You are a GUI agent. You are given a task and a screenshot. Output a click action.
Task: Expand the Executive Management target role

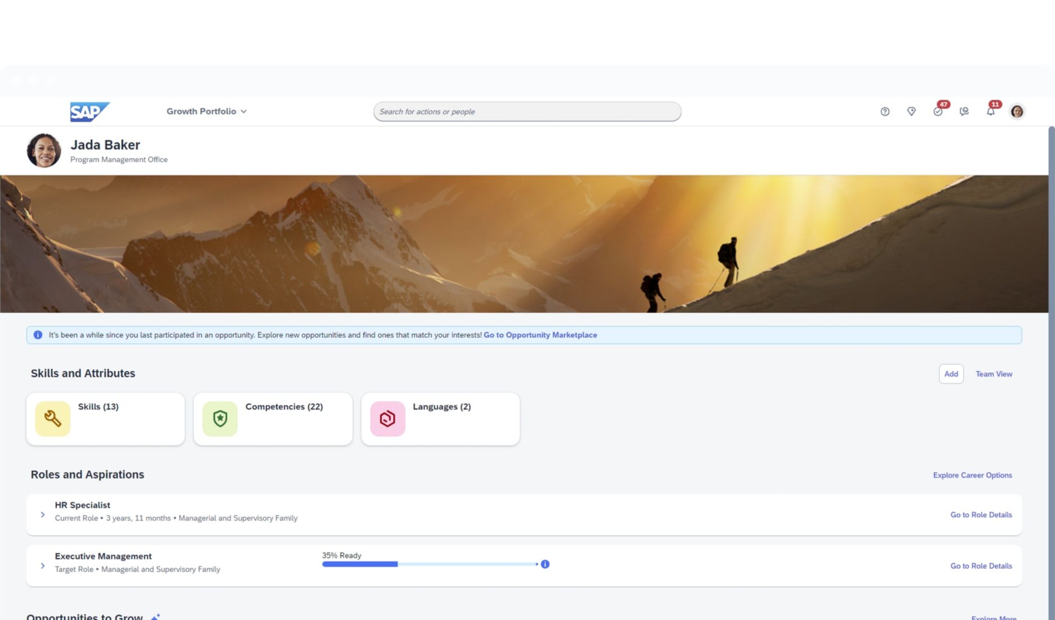43,565
